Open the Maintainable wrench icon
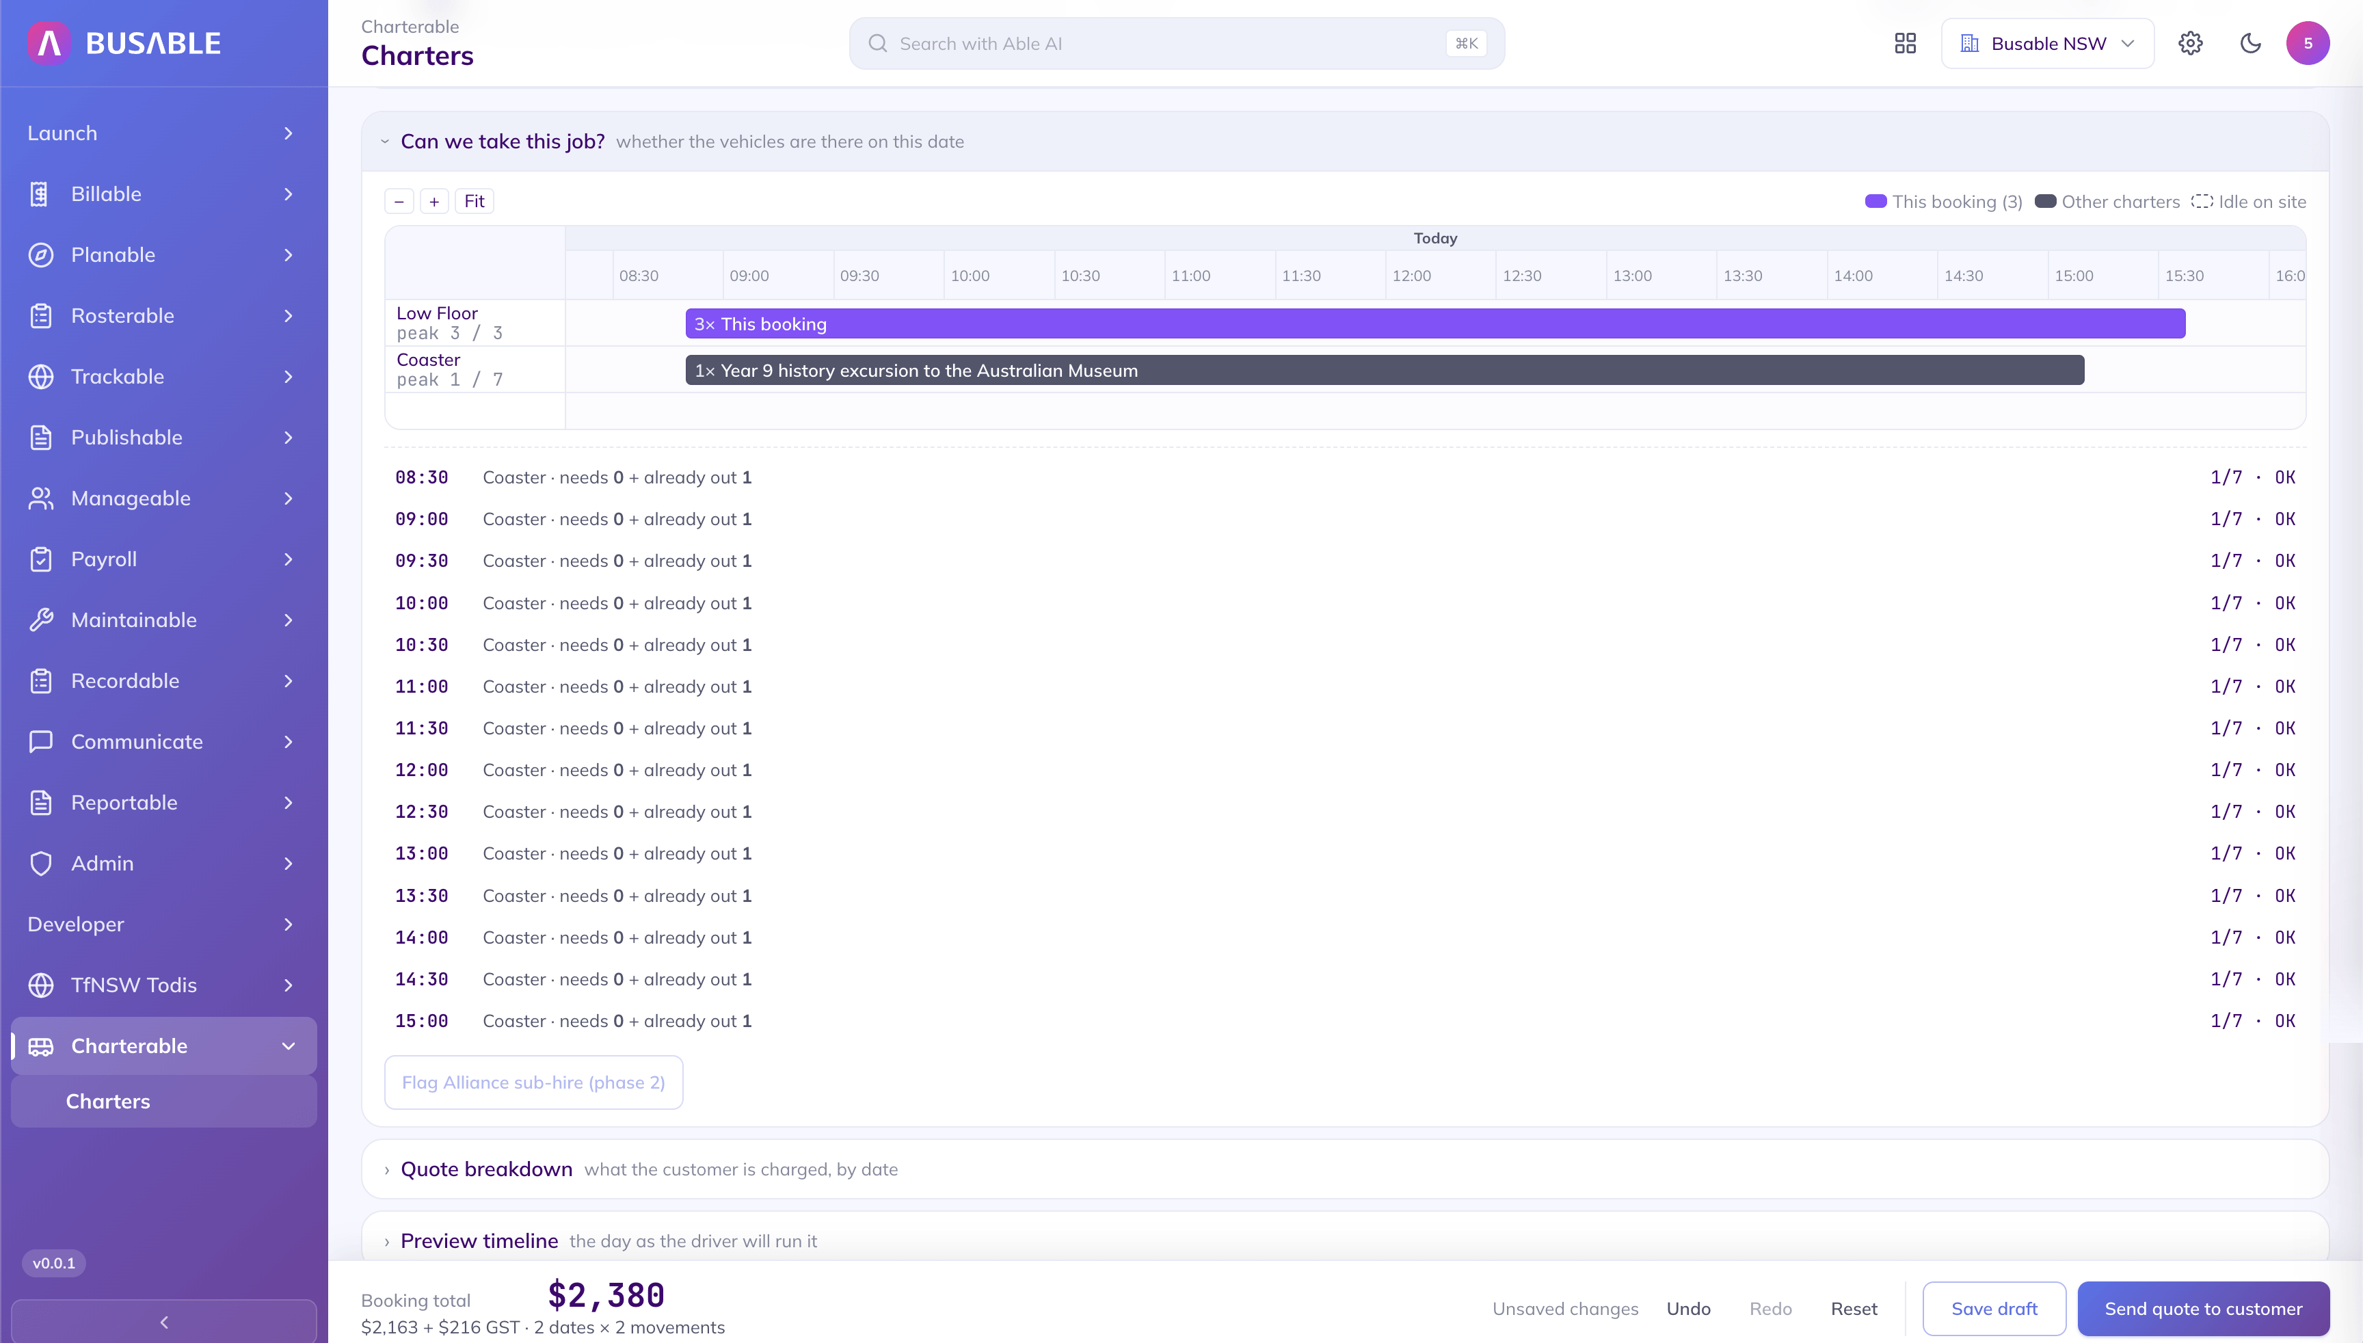Image resolution: width=2363 pixels, height=1343 pixels. [40, 620]
